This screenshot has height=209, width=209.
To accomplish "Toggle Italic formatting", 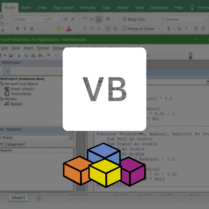I will point(25,28).
